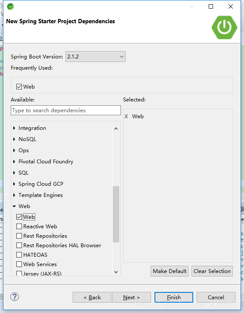
Task: Check the Jersey (JAX-RS) checkbox
Action: pyautogui.click(x=19, y=273)
